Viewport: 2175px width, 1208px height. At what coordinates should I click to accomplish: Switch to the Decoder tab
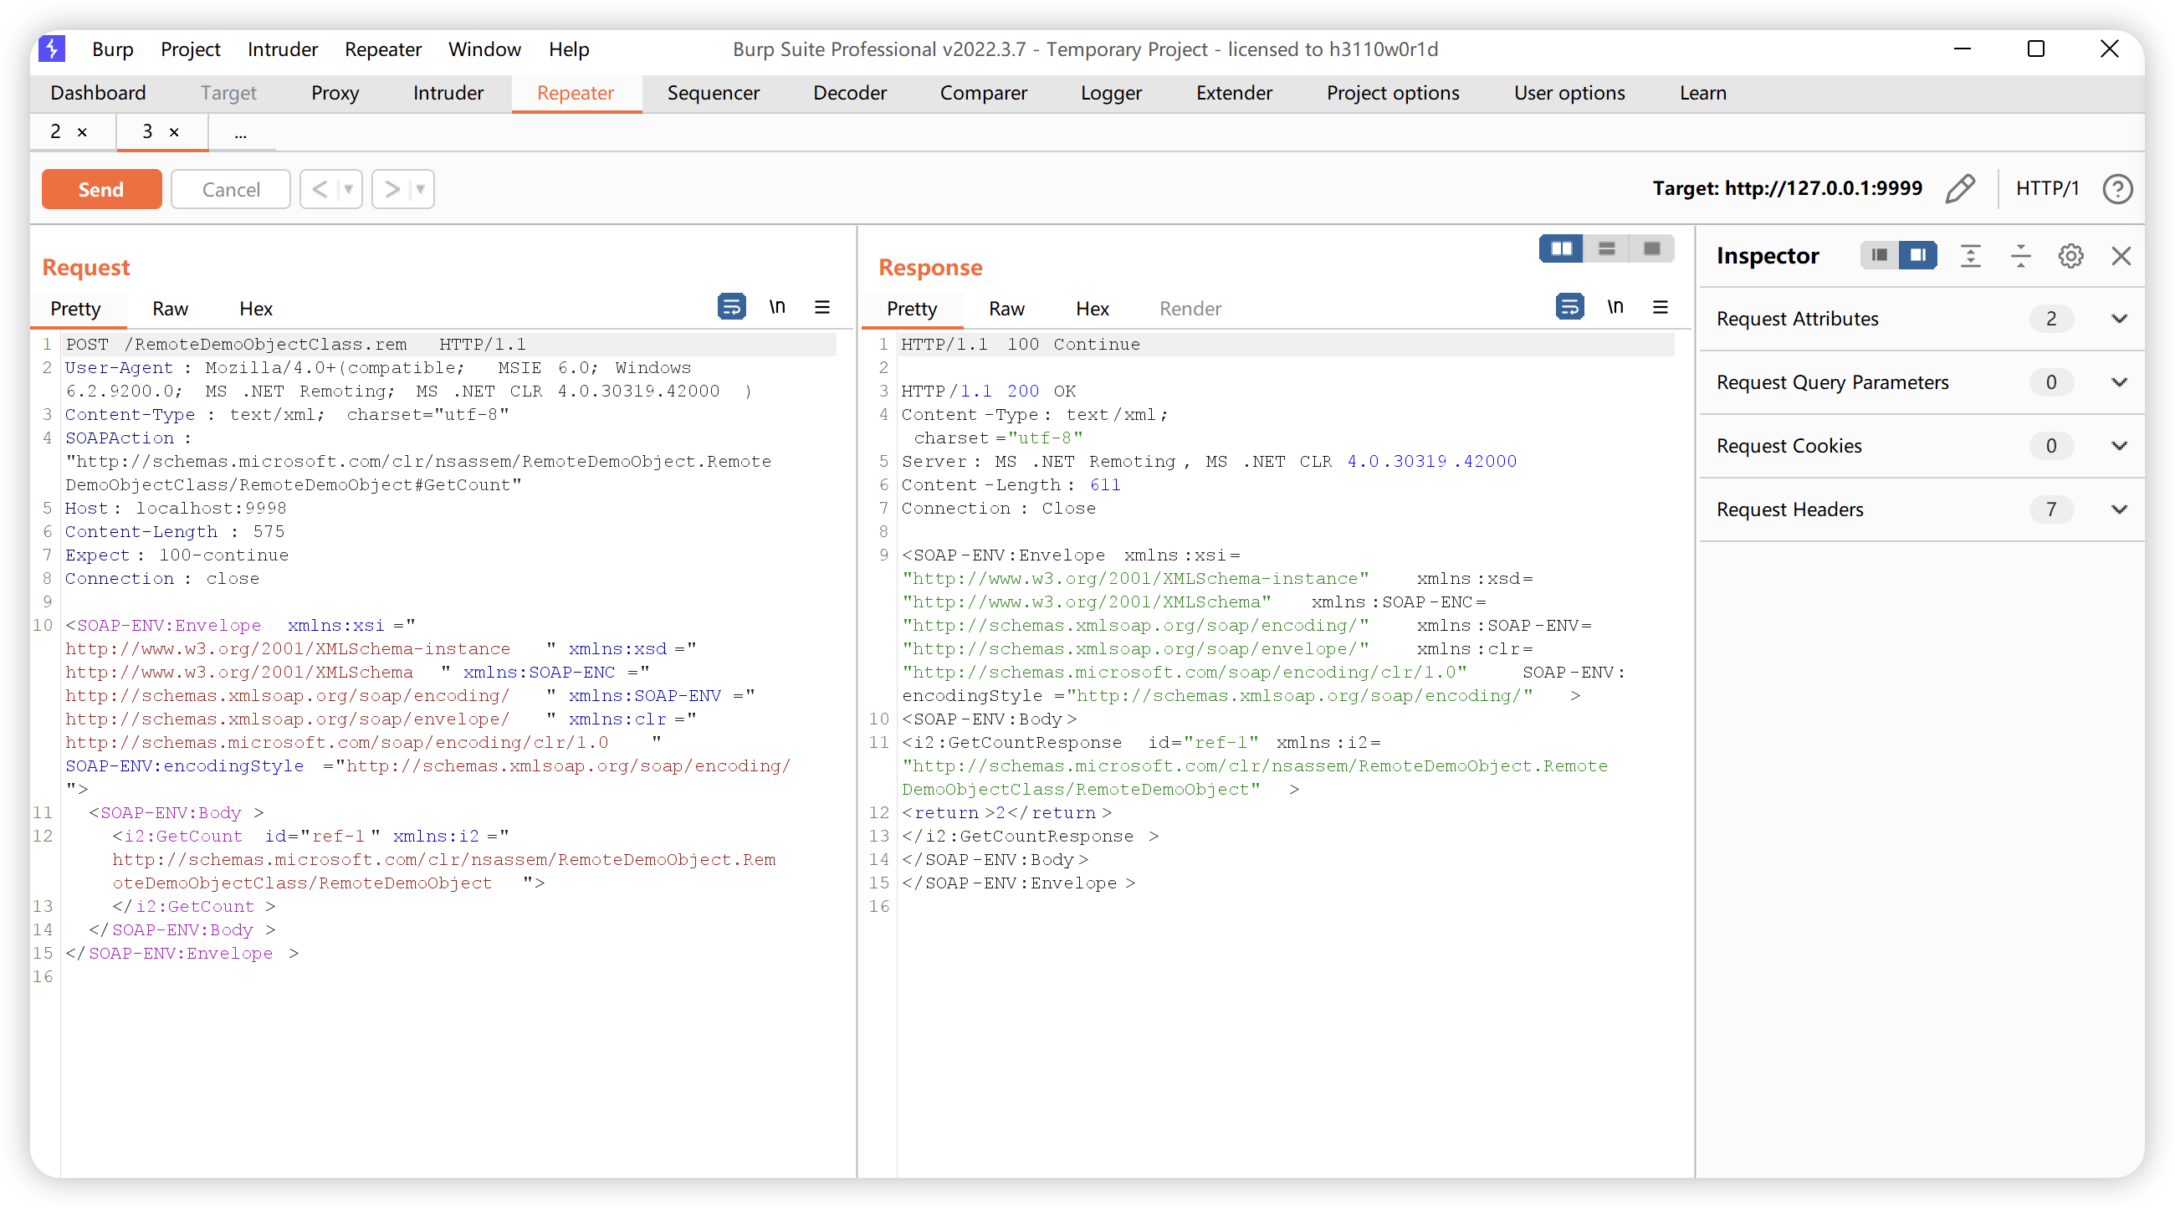tap(849, 93)
